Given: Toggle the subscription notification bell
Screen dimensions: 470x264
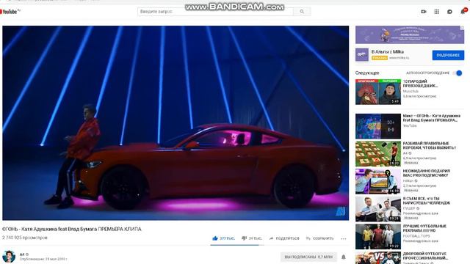Looking at the screenshot, I should (x=344, y=257).
